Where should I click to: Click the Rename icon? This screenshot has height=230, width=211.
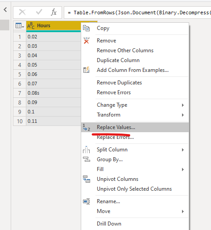[87, 201]
